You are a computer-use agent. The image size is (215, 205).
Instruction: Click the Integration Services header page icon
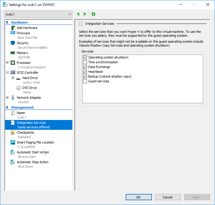(x=81, y=24)
